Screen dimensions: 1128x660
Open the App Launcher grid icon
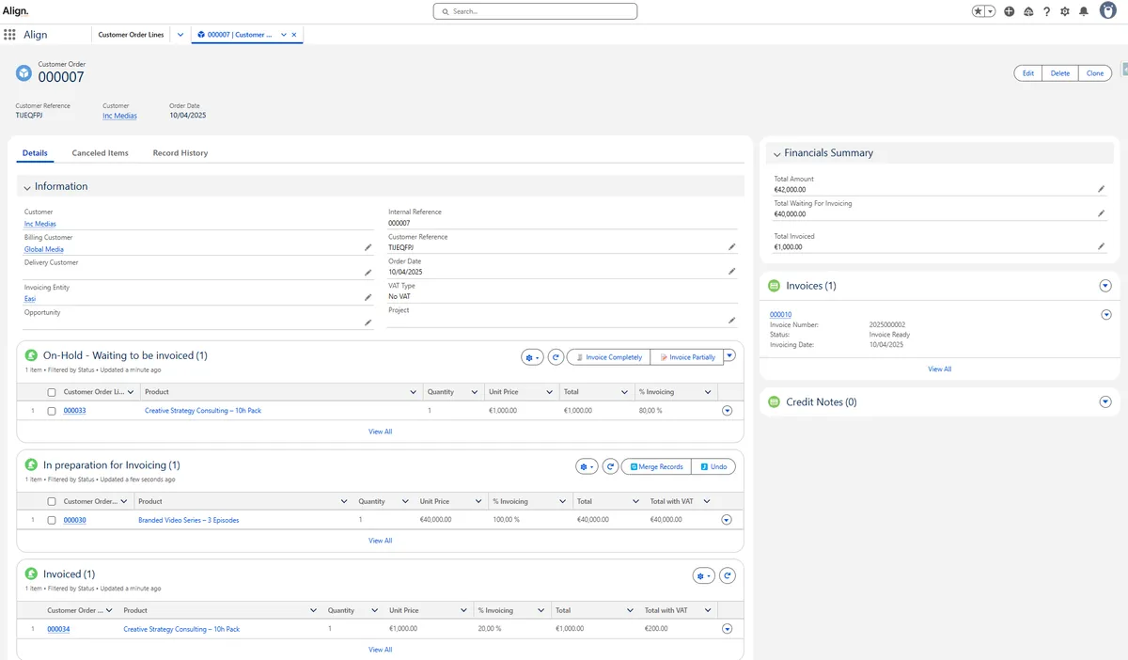pos(9,35)
